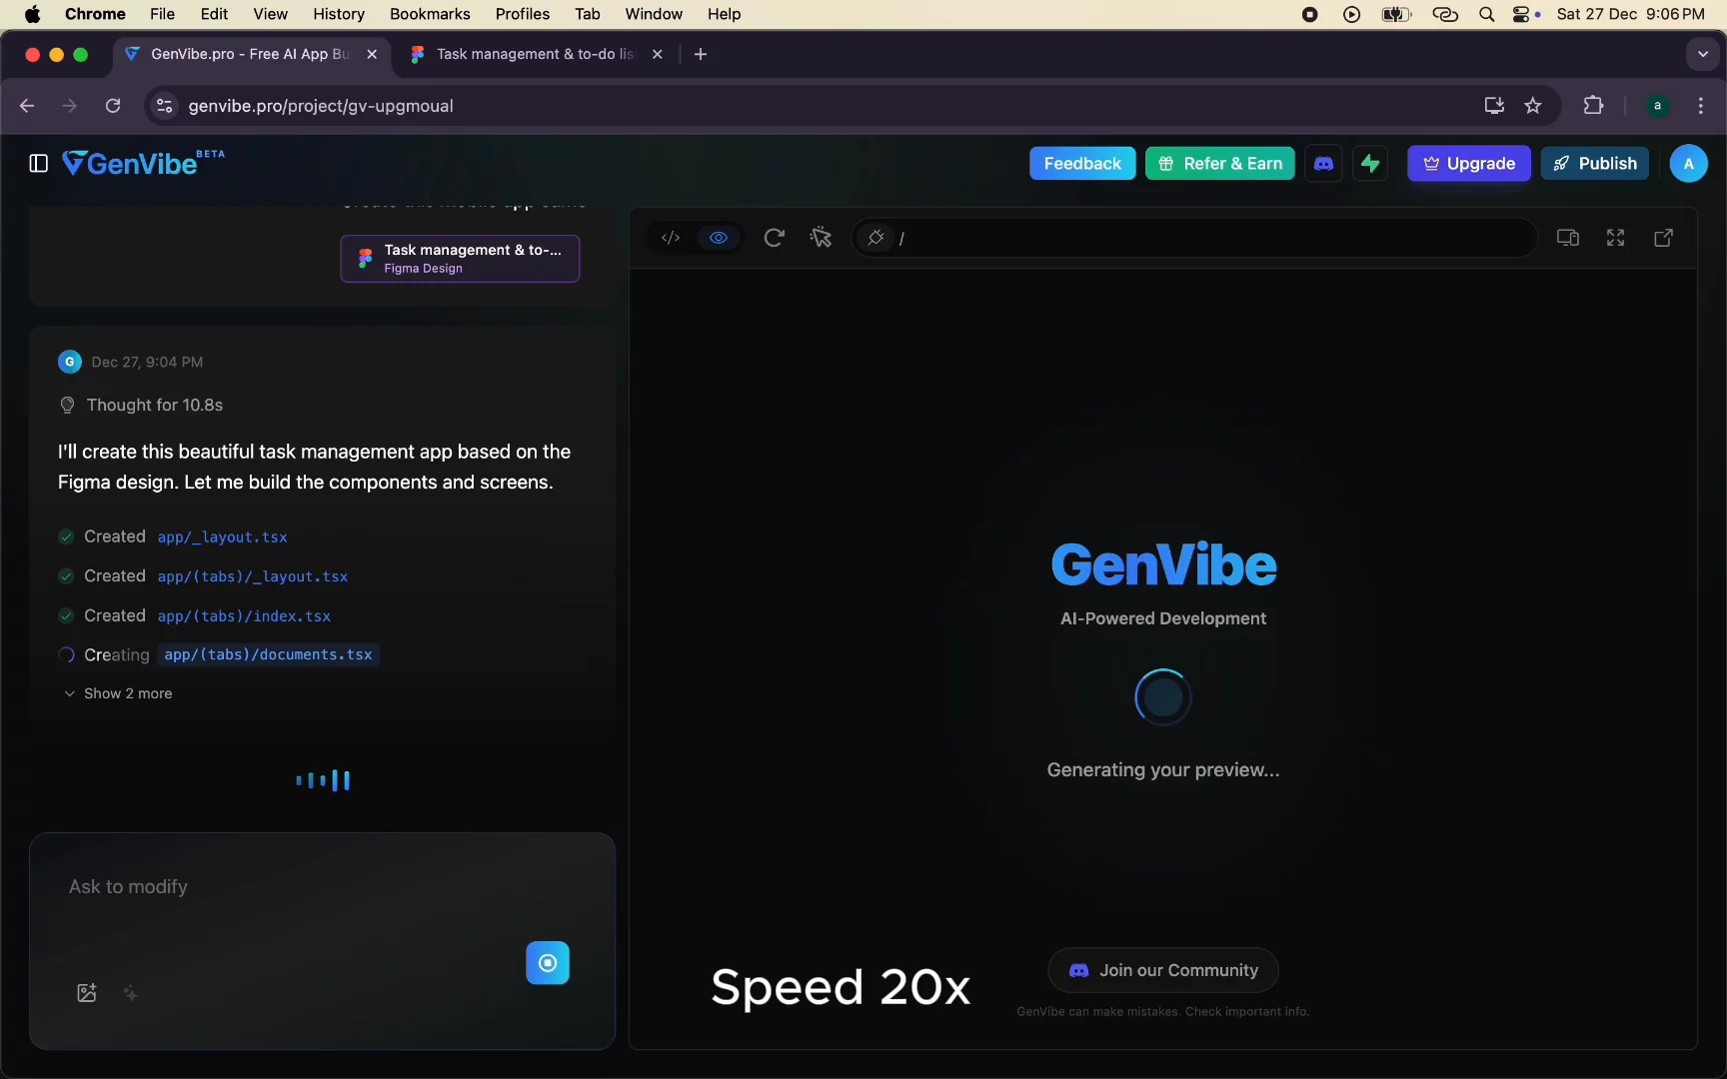Open Chrome's three-dot browser menu
This screenshot has height=1079, width=1727.
click(x=1701, y=106)
